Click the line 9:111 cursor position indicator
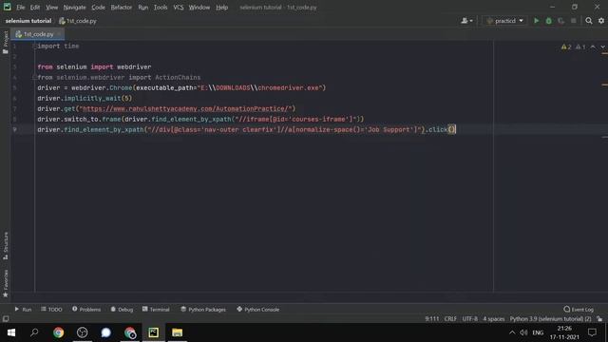 (x=432, y=319)
